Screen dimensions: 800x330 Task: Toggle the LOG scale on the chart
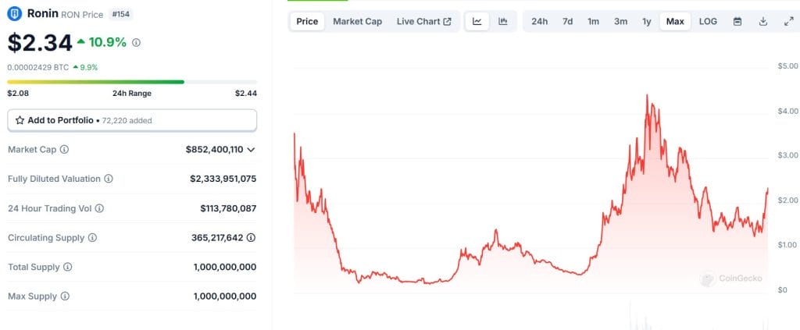coord(708,21)
